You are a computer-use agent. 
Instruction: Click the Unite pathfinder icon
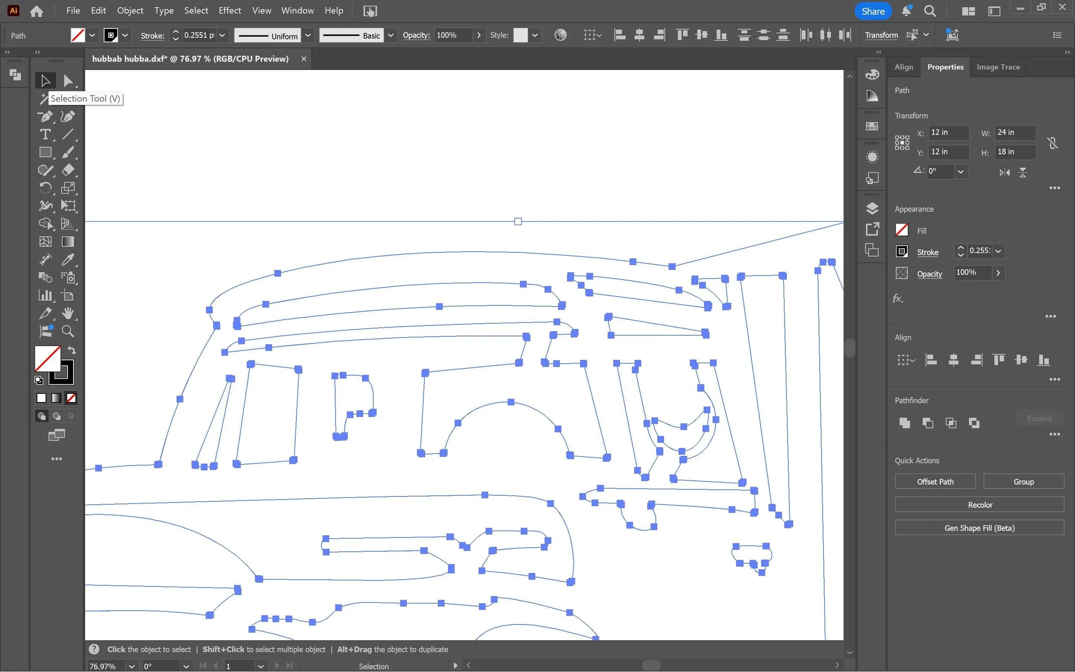click(904, 423)
